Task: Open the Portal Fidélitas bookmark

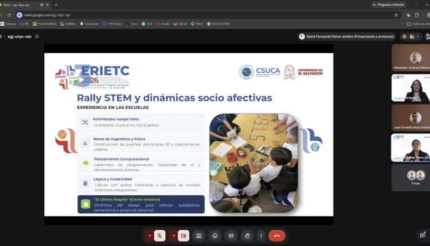Action: [x=44, y=24]
